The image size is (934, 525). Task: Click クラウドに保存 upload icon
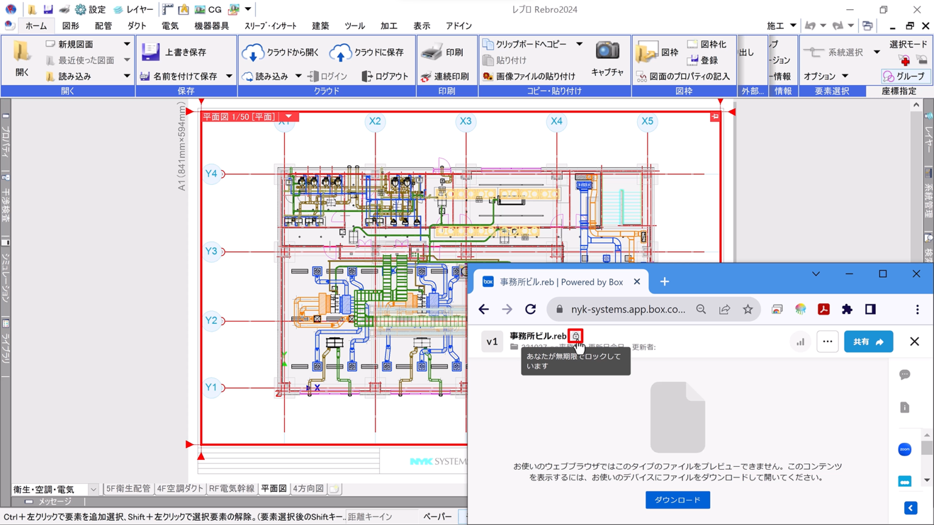point(341,53)
